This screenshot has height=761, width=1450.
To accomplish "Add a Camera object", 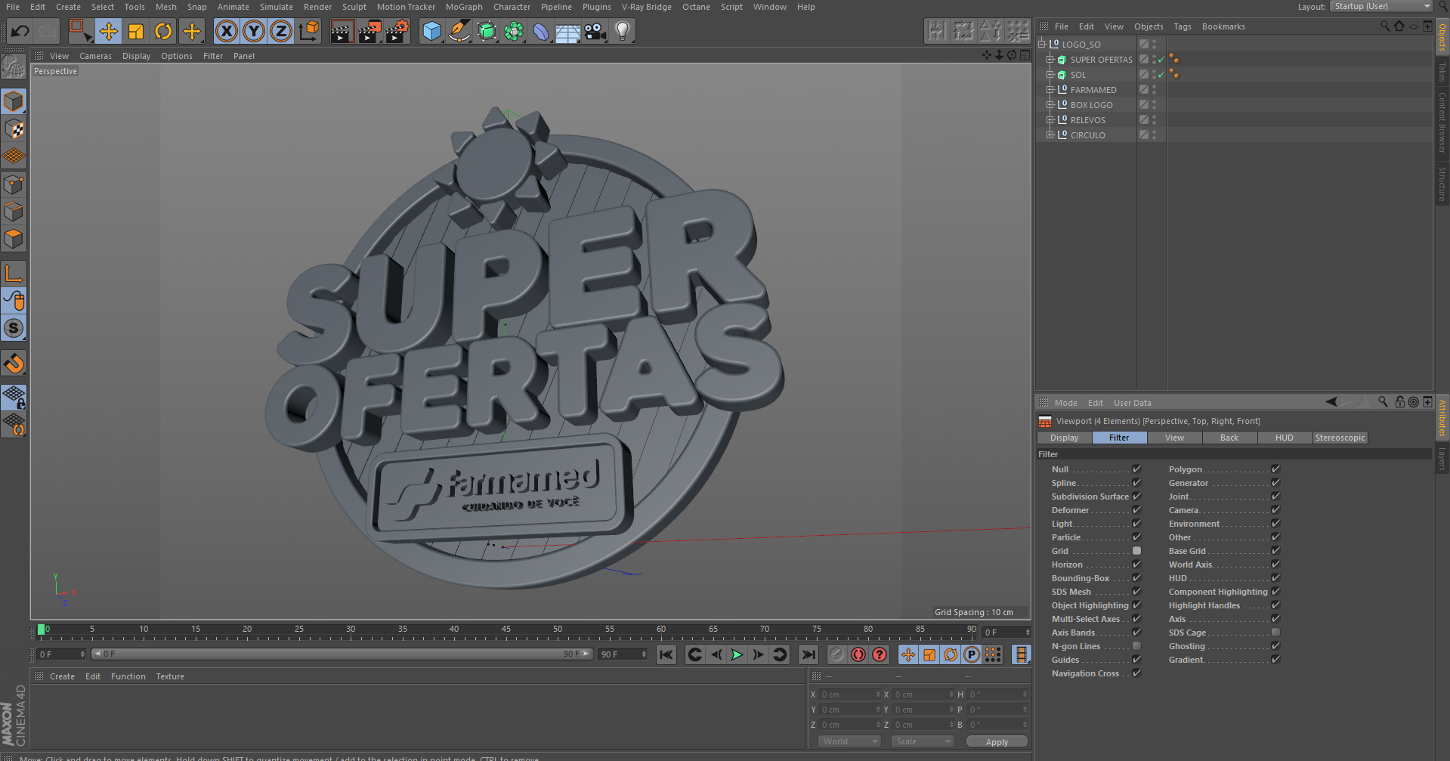I will click(x=595, y=31).
